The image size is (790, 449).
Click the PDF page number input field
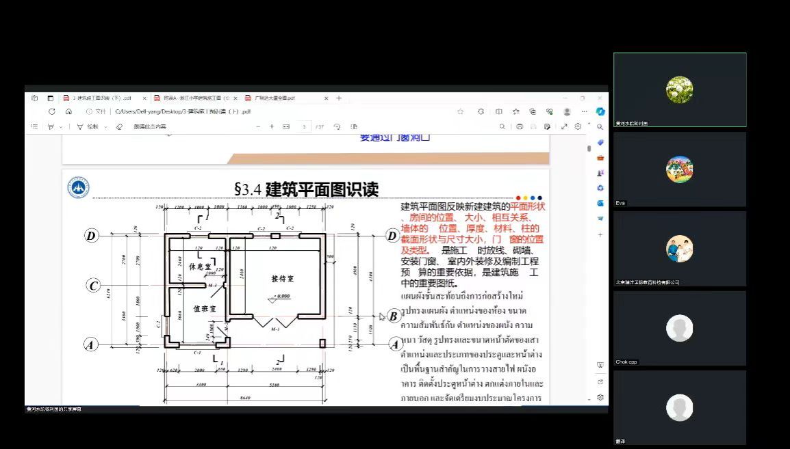[304, 126]
